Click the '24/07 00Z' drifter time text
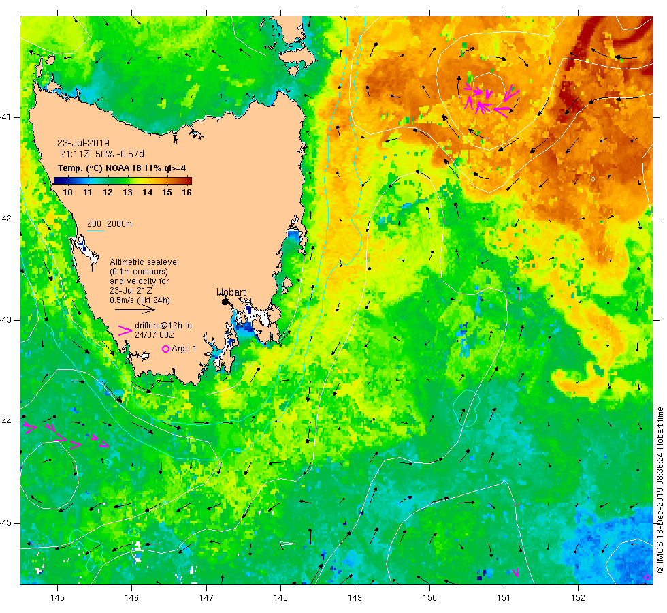Viewport: 667px width, 613px height. point(154,335)
